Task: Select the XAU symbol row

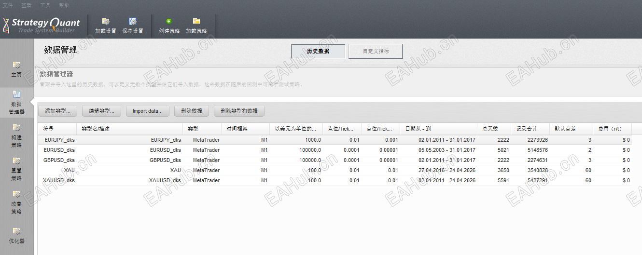Action: pyautogui.click(x=335, y=170)
